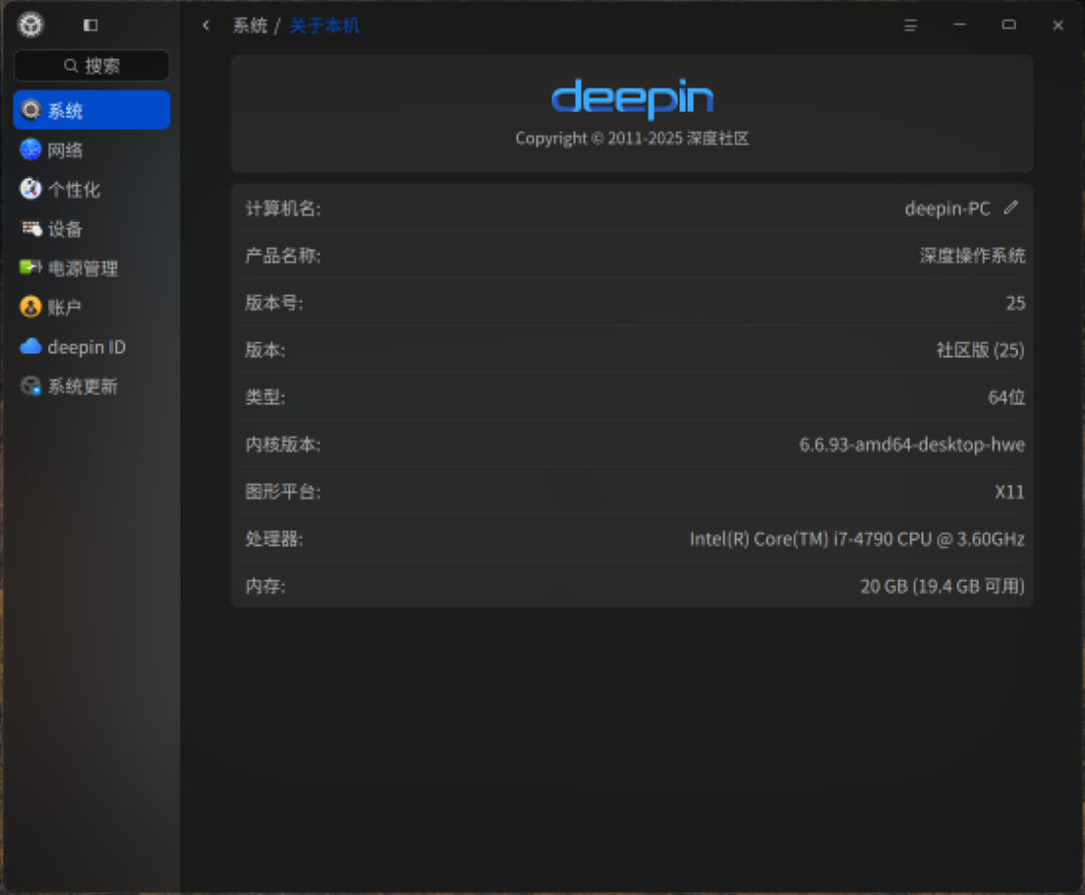
Task: Click the copyright 2011-2025 深度社区 text
Action: click(632, 139)
